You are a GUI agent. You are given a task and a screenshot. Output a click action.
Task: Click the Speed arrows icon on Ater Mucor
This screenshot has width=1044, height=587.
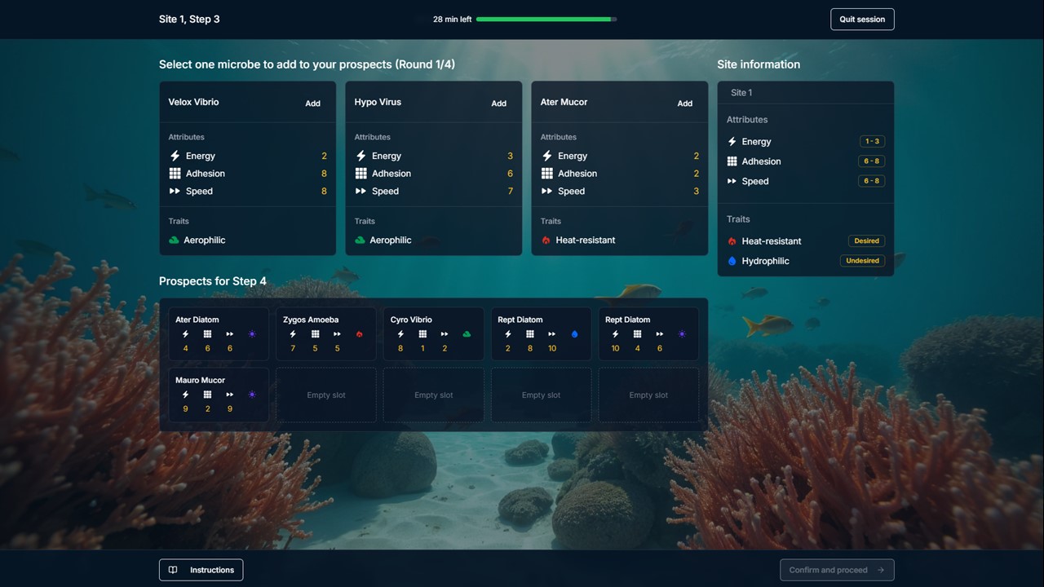point(546,192)
